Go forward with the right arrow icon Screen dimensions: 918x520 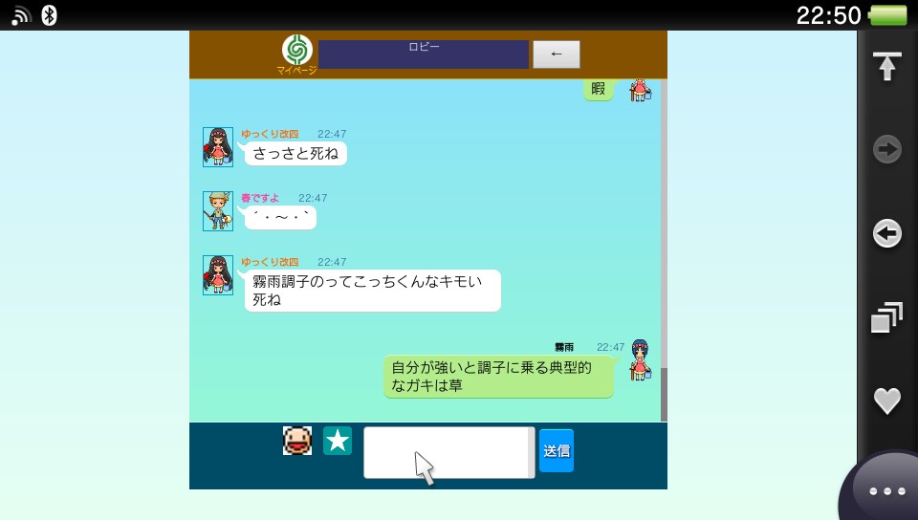click(x=886, y=149)
